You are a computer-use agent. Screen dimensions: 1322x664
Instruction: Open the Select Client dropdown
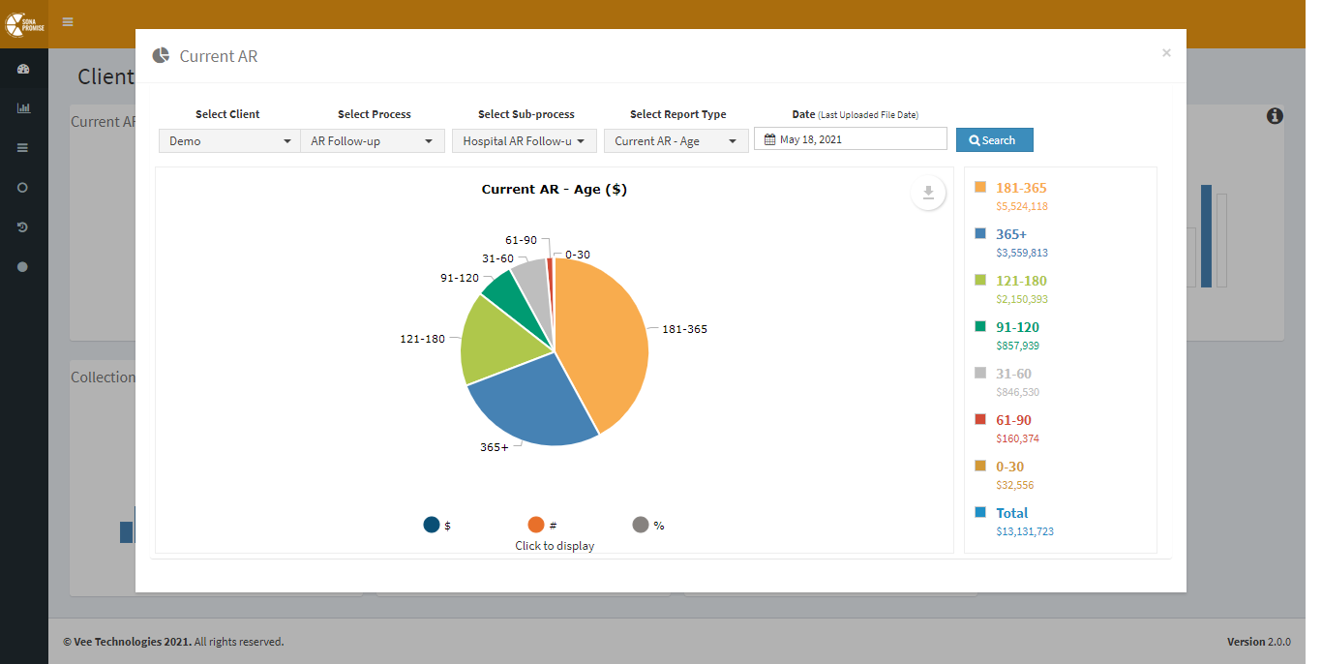click(x=229, y=141)
